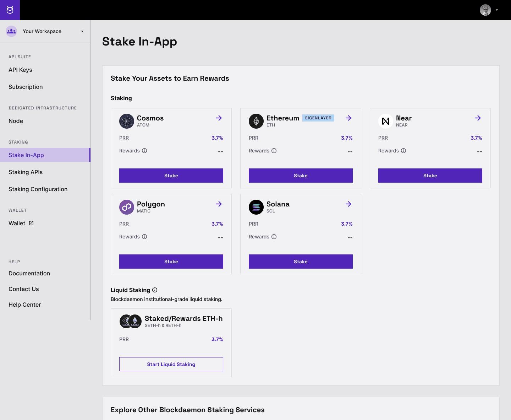The width and height of the screenshot is (511, 420).
Task: Click the Staked/Rewards ETH-h token icons
Action: [x=131, y=321]
